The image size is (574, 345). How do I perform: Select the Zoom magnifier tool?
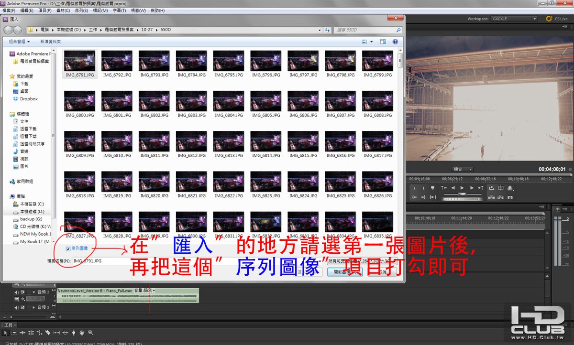pyautogui.click(x=90, y=333)
